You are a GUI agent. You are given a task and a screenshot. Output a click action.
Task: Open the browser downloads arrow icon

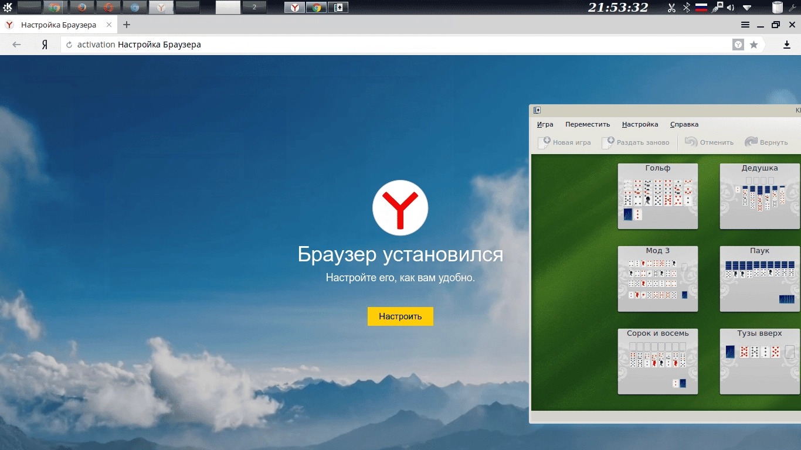[x=787, y=45]
